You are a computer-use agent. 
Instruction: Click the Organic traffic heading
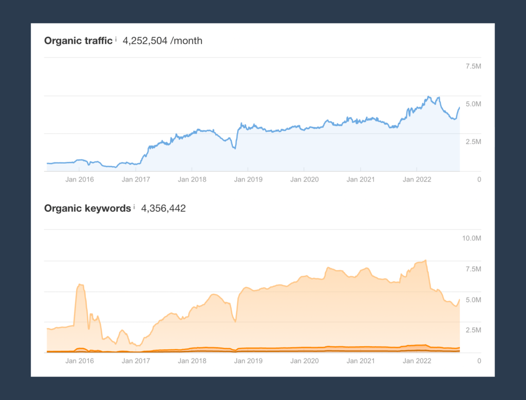(78, 41)
